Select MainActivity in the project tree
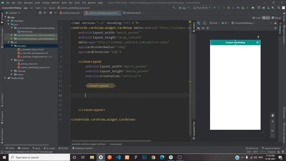 tap(26, 32)
